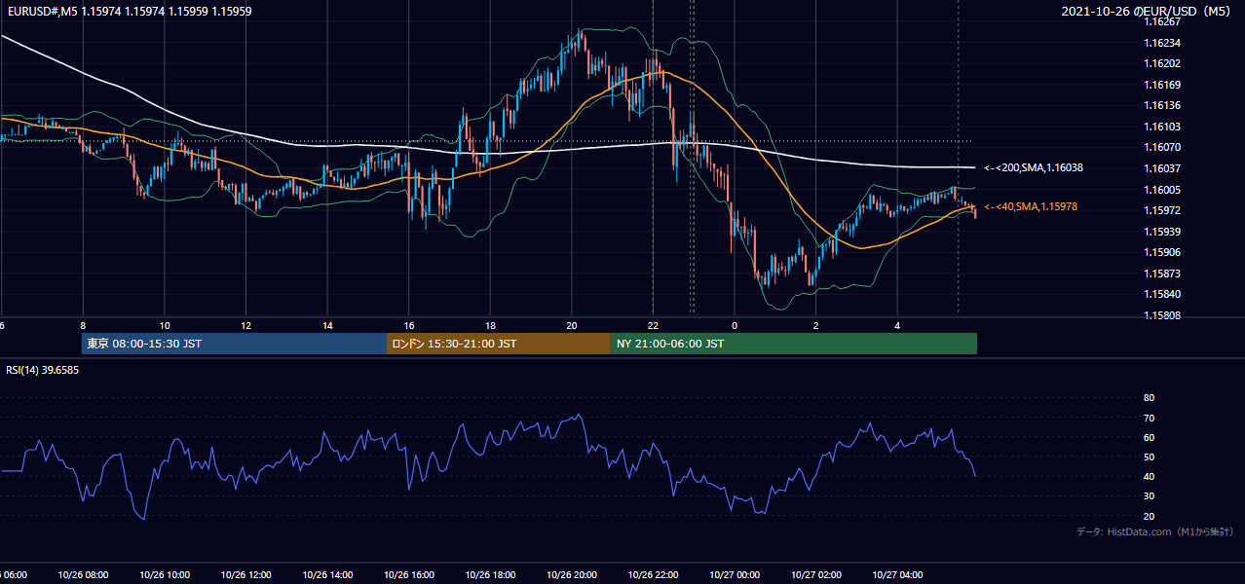Viewport: 1245px width, 584px height.
Task: Click the RSI 20 level label
Action: tap(1149, 516)
